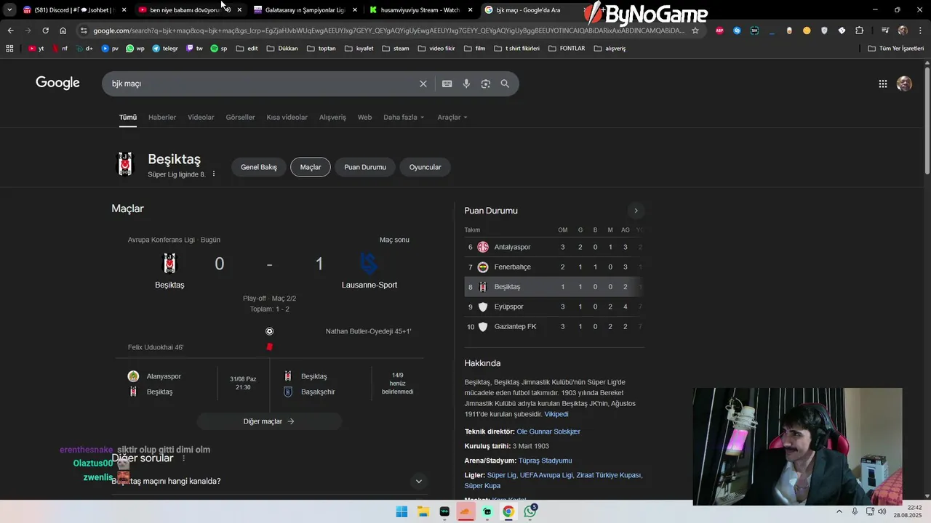
Task: Open the Diğer sorular options menu
Action: pyautogui.click(x=183, y=458)
